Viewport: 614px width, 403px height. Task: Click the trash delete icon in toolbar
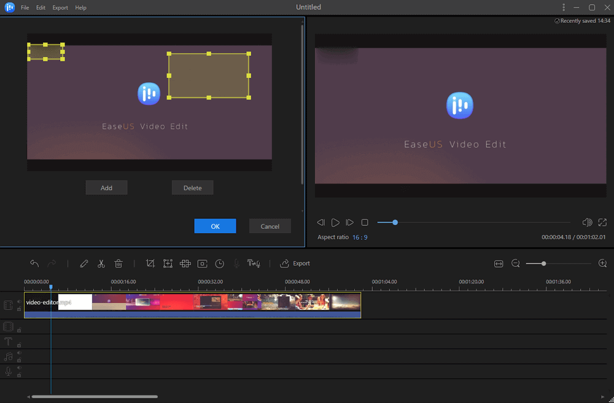(119, 263)
